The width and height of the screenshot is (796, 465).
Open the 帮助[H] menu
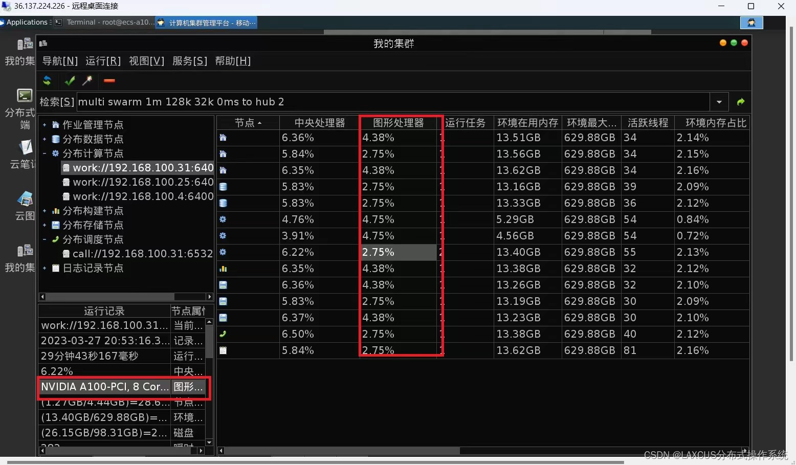point(233,61)
